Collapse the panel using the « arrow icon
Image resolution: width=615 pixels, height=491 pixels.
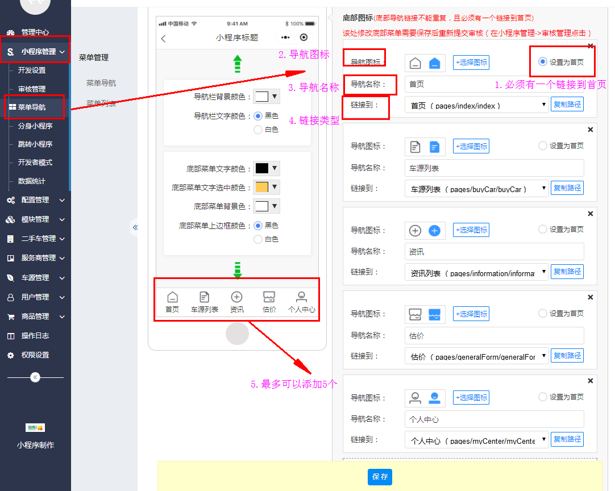click(135, 227)
